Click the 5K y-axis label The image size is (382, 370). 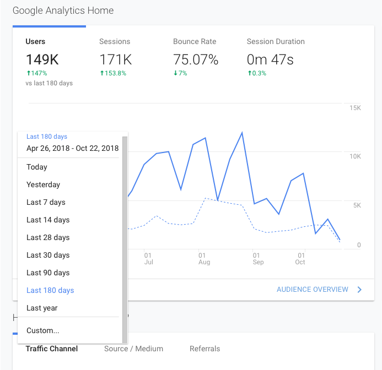pos(357,205)
